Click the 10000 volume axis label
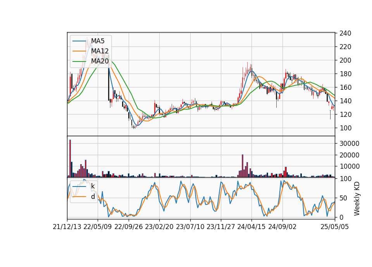Viewport: 372px width, 267px height. point(350,166)
